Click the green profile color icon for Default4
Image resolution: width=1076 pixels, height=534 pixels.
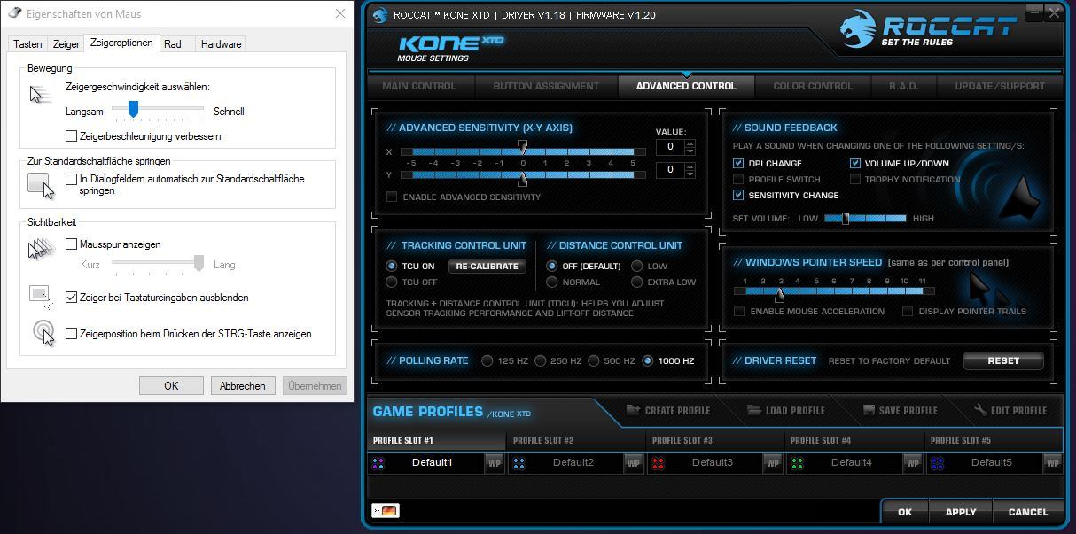(797, 463)
